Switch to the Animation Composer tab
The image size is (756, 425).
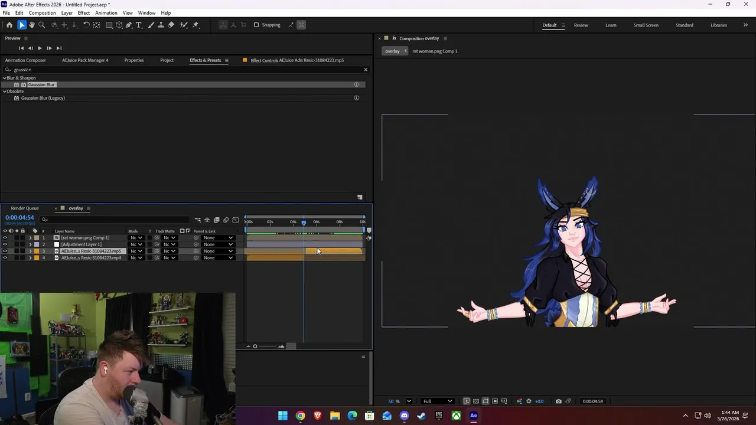25,60
